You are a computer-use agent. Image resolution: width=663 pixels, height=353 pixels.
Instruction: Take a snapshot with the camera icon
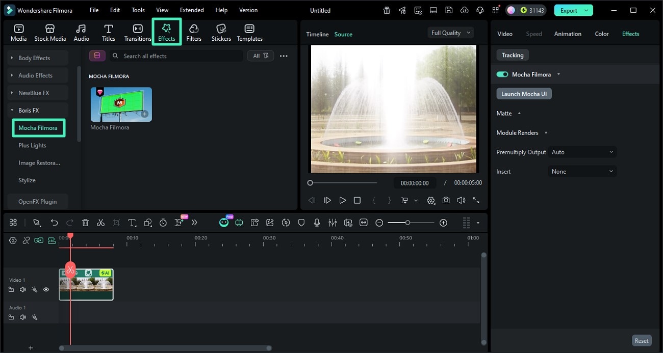[x=446, y=200]
